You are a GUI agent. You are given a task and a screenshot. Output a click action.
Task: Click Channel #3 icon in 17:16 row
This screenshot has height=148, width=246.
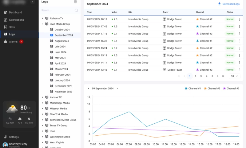pos(197,34)
